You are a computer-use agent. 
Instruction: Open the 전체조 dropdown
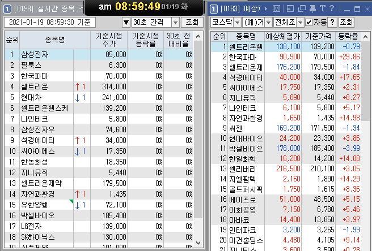(x=301, y=23)
